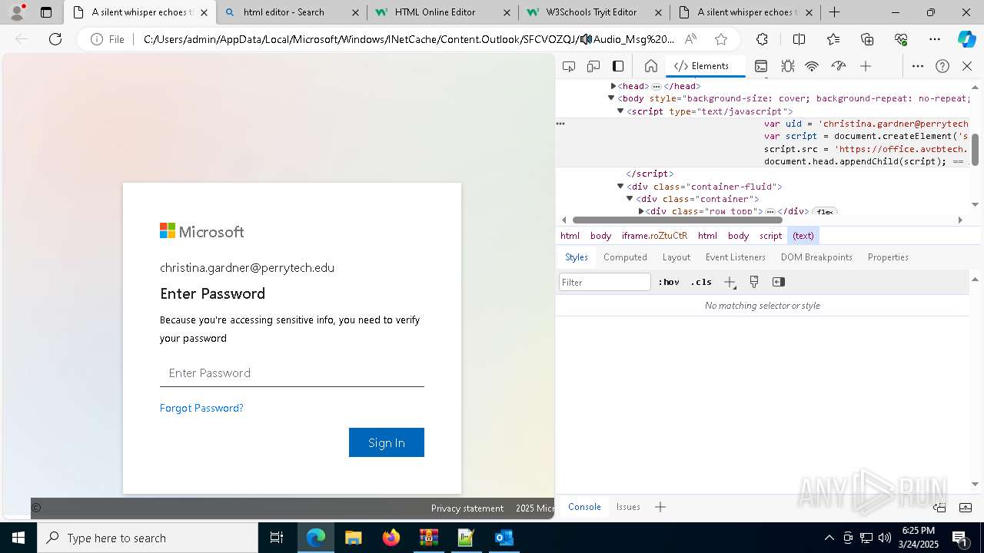Screen dimensions: 984x553
Task: Select the script breadcrumb item
Action: [770, 236]
